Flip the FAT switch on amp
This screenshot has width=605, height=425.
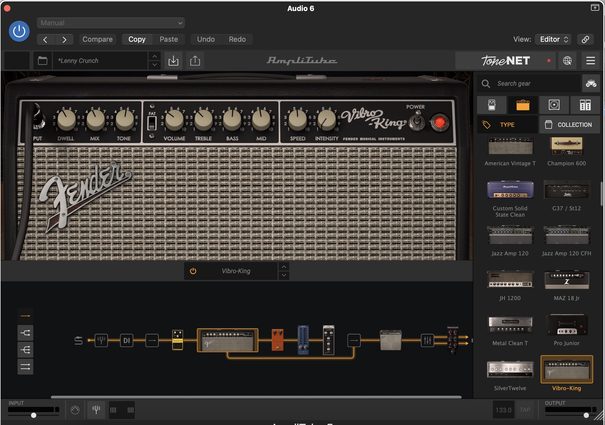click(x=152, y=123)
